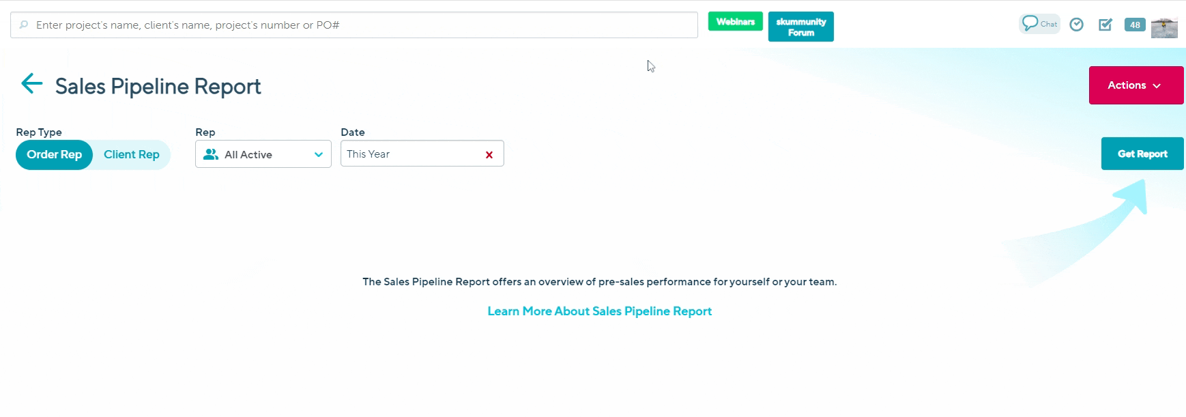Clear the date with red X
1186x417 pixels.
click(x=489, y=155)
